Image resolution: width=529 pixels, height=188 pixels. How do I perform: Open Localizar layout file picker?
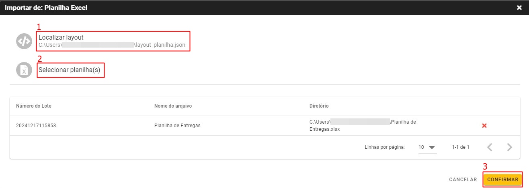[x=61, y=37]
